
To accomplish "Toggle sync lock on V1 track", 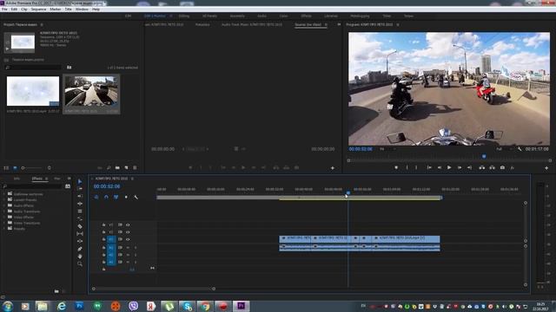I will click(x=120, y=239).
